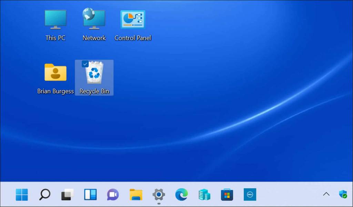353x207 pixels.
Task: Open the teal server management app
Action: [x=204, y=194]
